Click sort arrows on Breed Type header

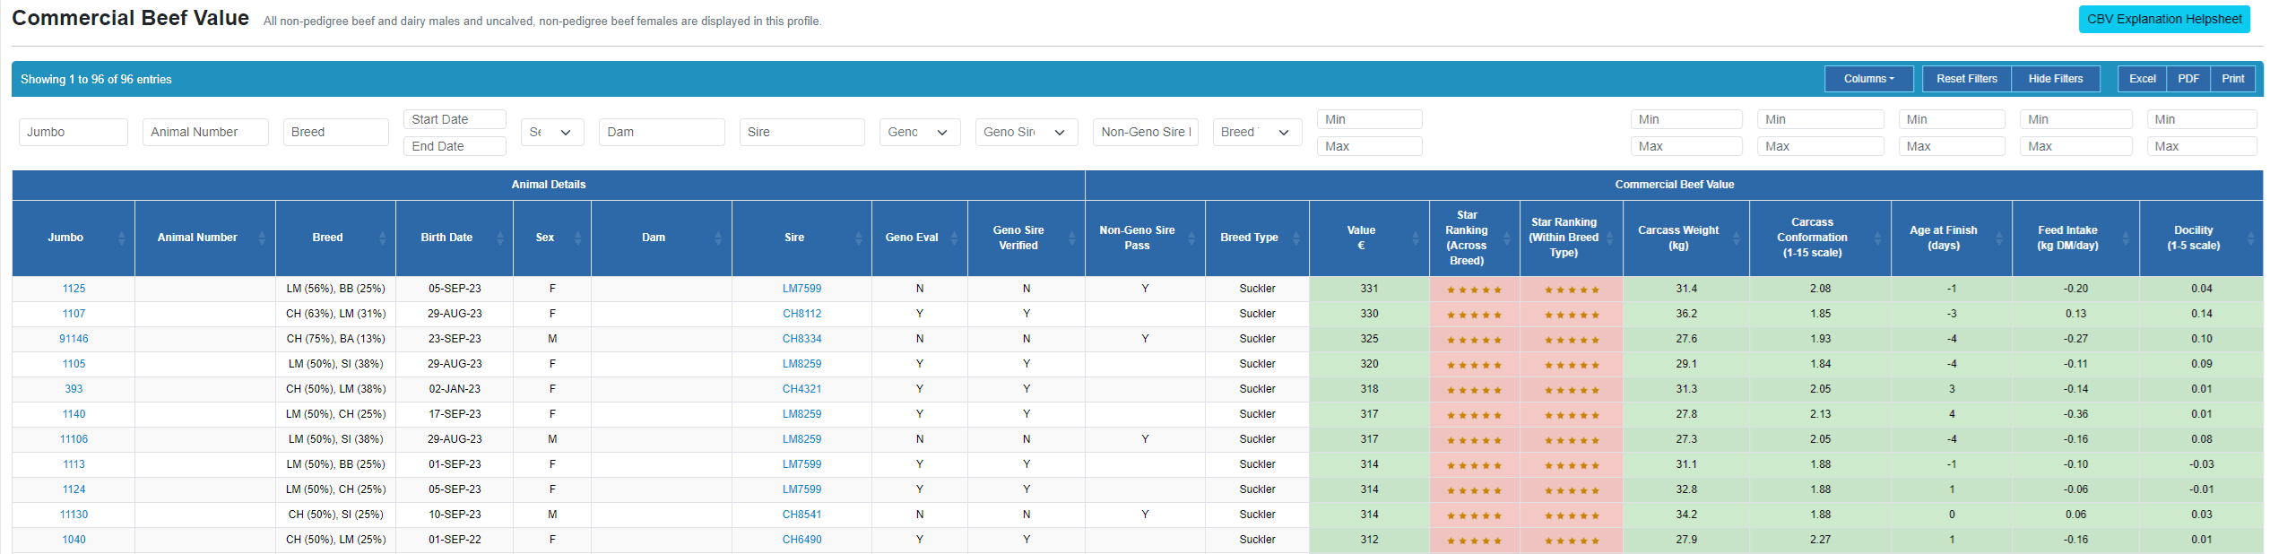pyautogui.click(x=1296, y=238)
